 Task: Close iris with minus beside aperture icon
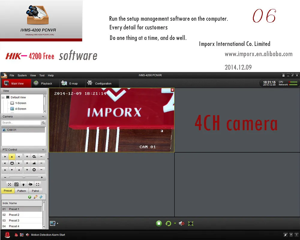(41, 169)
